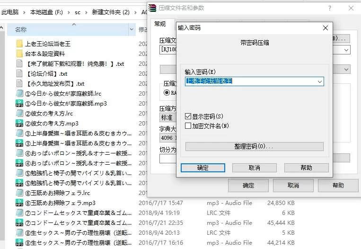Click 取消 in password dialog
361x249 pixels.
pos(255,168)
